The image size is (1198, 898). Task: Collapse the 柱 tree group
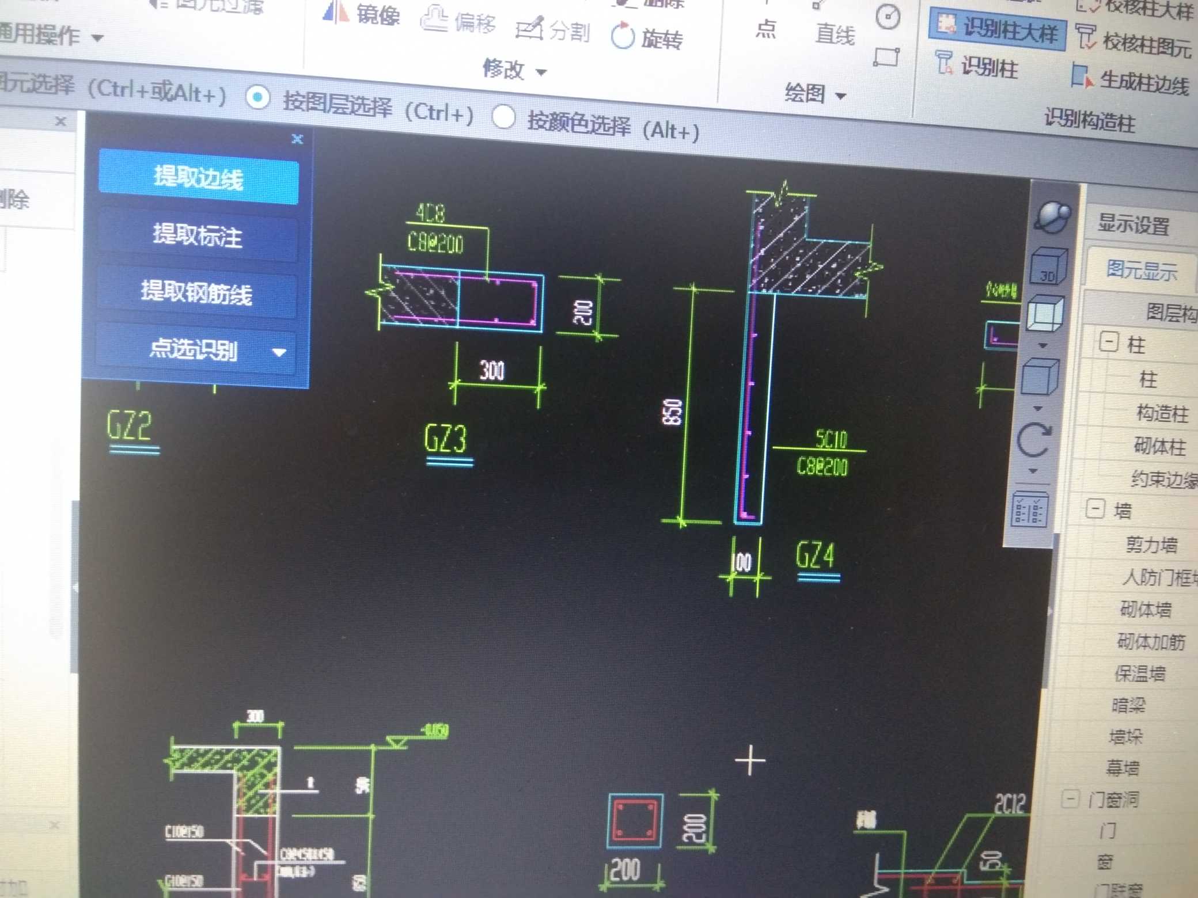point(1109,342)
